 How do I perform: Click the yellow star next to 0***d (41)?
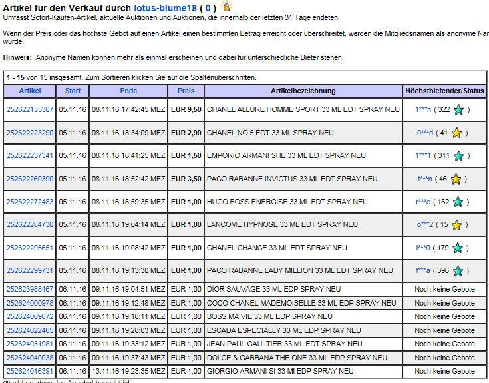pyautogui.click(x=456, y=133)
